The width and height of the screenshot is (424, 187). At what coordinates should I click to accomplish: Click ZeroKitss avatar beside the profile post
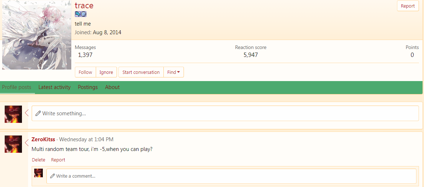(x=13, y=144)
